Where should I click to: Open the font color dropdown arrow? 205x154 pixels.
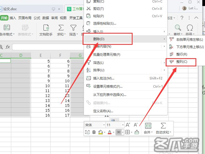click(113, 132)
